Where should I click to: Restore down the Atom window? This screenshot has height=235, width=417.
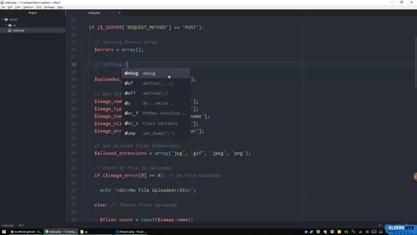401,2
